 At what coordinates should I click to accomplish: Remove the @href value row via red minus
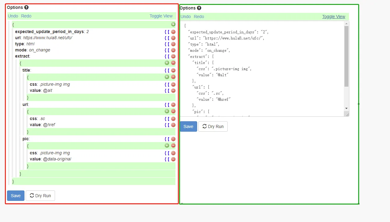pyautogui.click(x=173, y=125)
